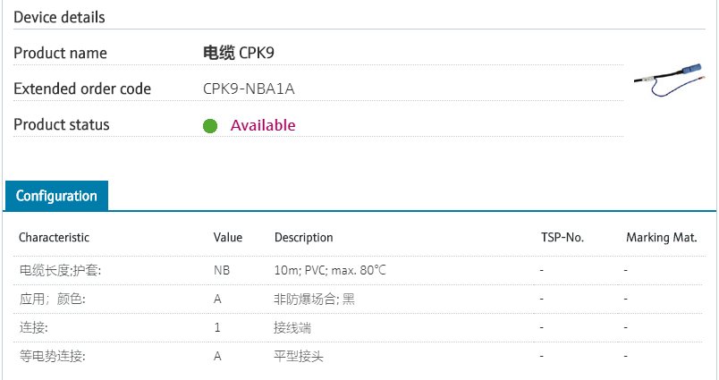
Task: Click the Marking Mat. column header
Action: [661, 237]
